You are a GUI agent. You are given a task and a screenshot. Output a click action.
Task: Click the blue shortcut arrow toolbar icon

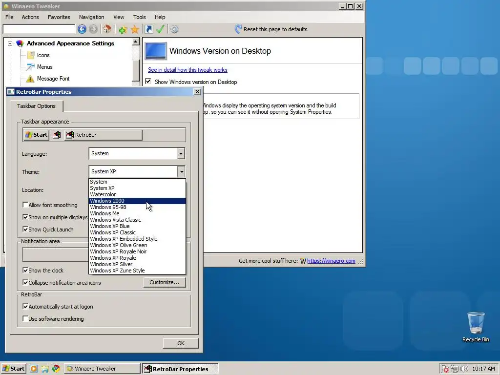click(148, 29)
